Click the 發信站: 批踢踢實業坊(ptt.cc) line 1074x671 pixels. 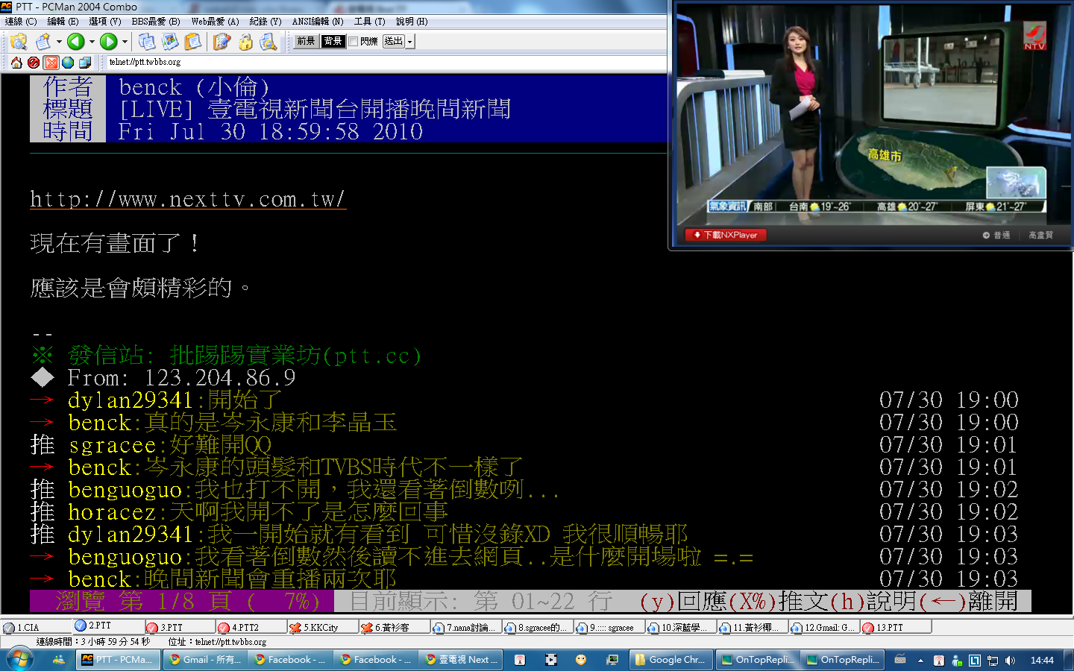click(226, 356)
